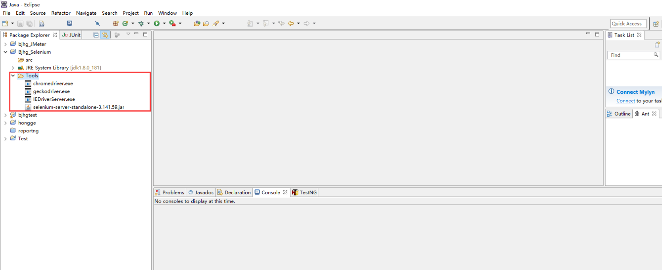Open the Edit menu
662x270 pixels.
tap(20, 13)
